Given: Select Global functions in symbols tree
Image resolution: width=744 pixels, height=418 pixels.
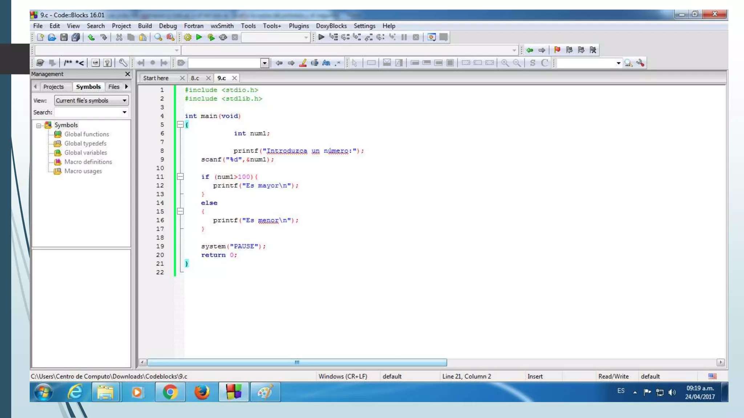Looking at the screenshot, I should tap(86, 134).
